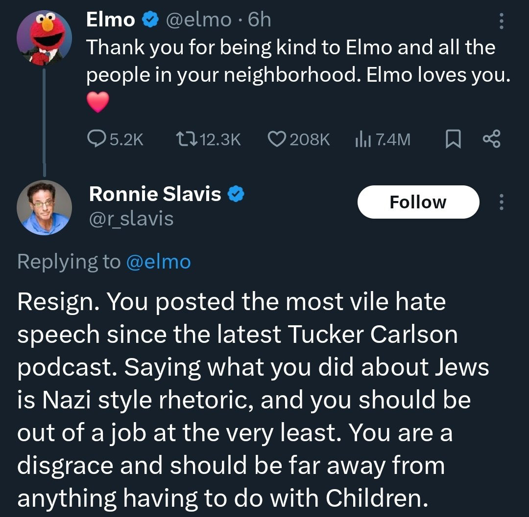529x517 pixels.
Task: Bookmark Elmo's tweet
Action: (454, 140)
